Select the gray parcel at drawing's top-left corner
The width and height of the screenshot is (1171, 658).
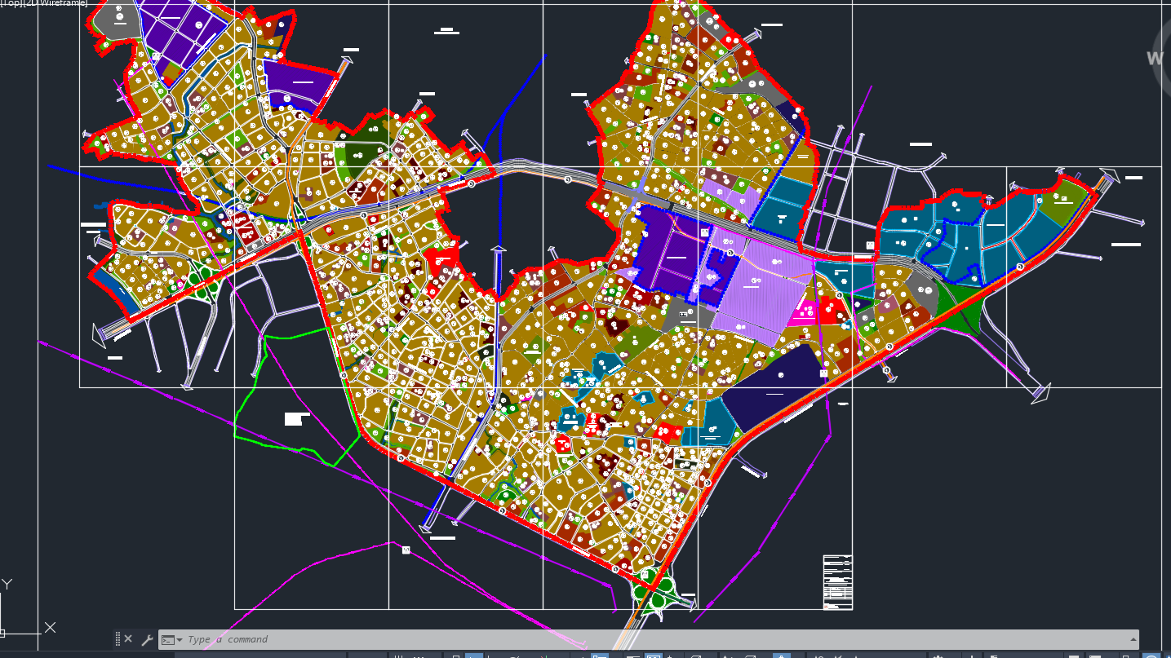click(116, 22)
